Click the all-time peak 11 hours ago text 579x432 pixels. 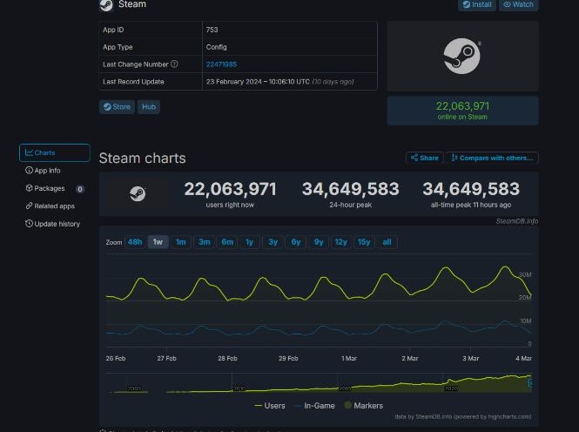click(x=471, y=205)
